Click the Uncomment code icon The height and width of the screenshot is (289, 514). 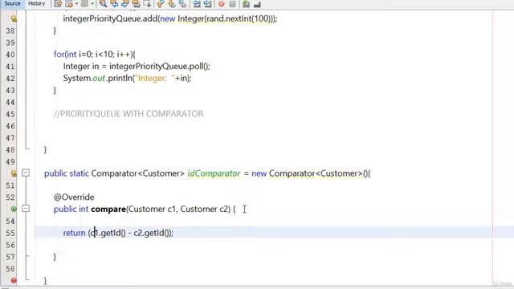pyautogui.click(x=257, y=4)
